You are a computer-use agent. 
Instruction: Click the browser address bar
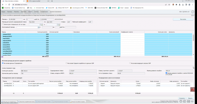88,5
